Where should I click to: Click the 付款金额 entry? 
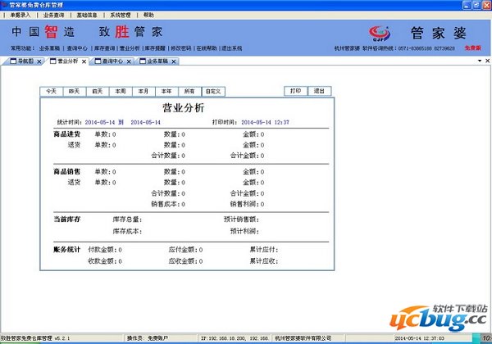(x=105, y=250)
